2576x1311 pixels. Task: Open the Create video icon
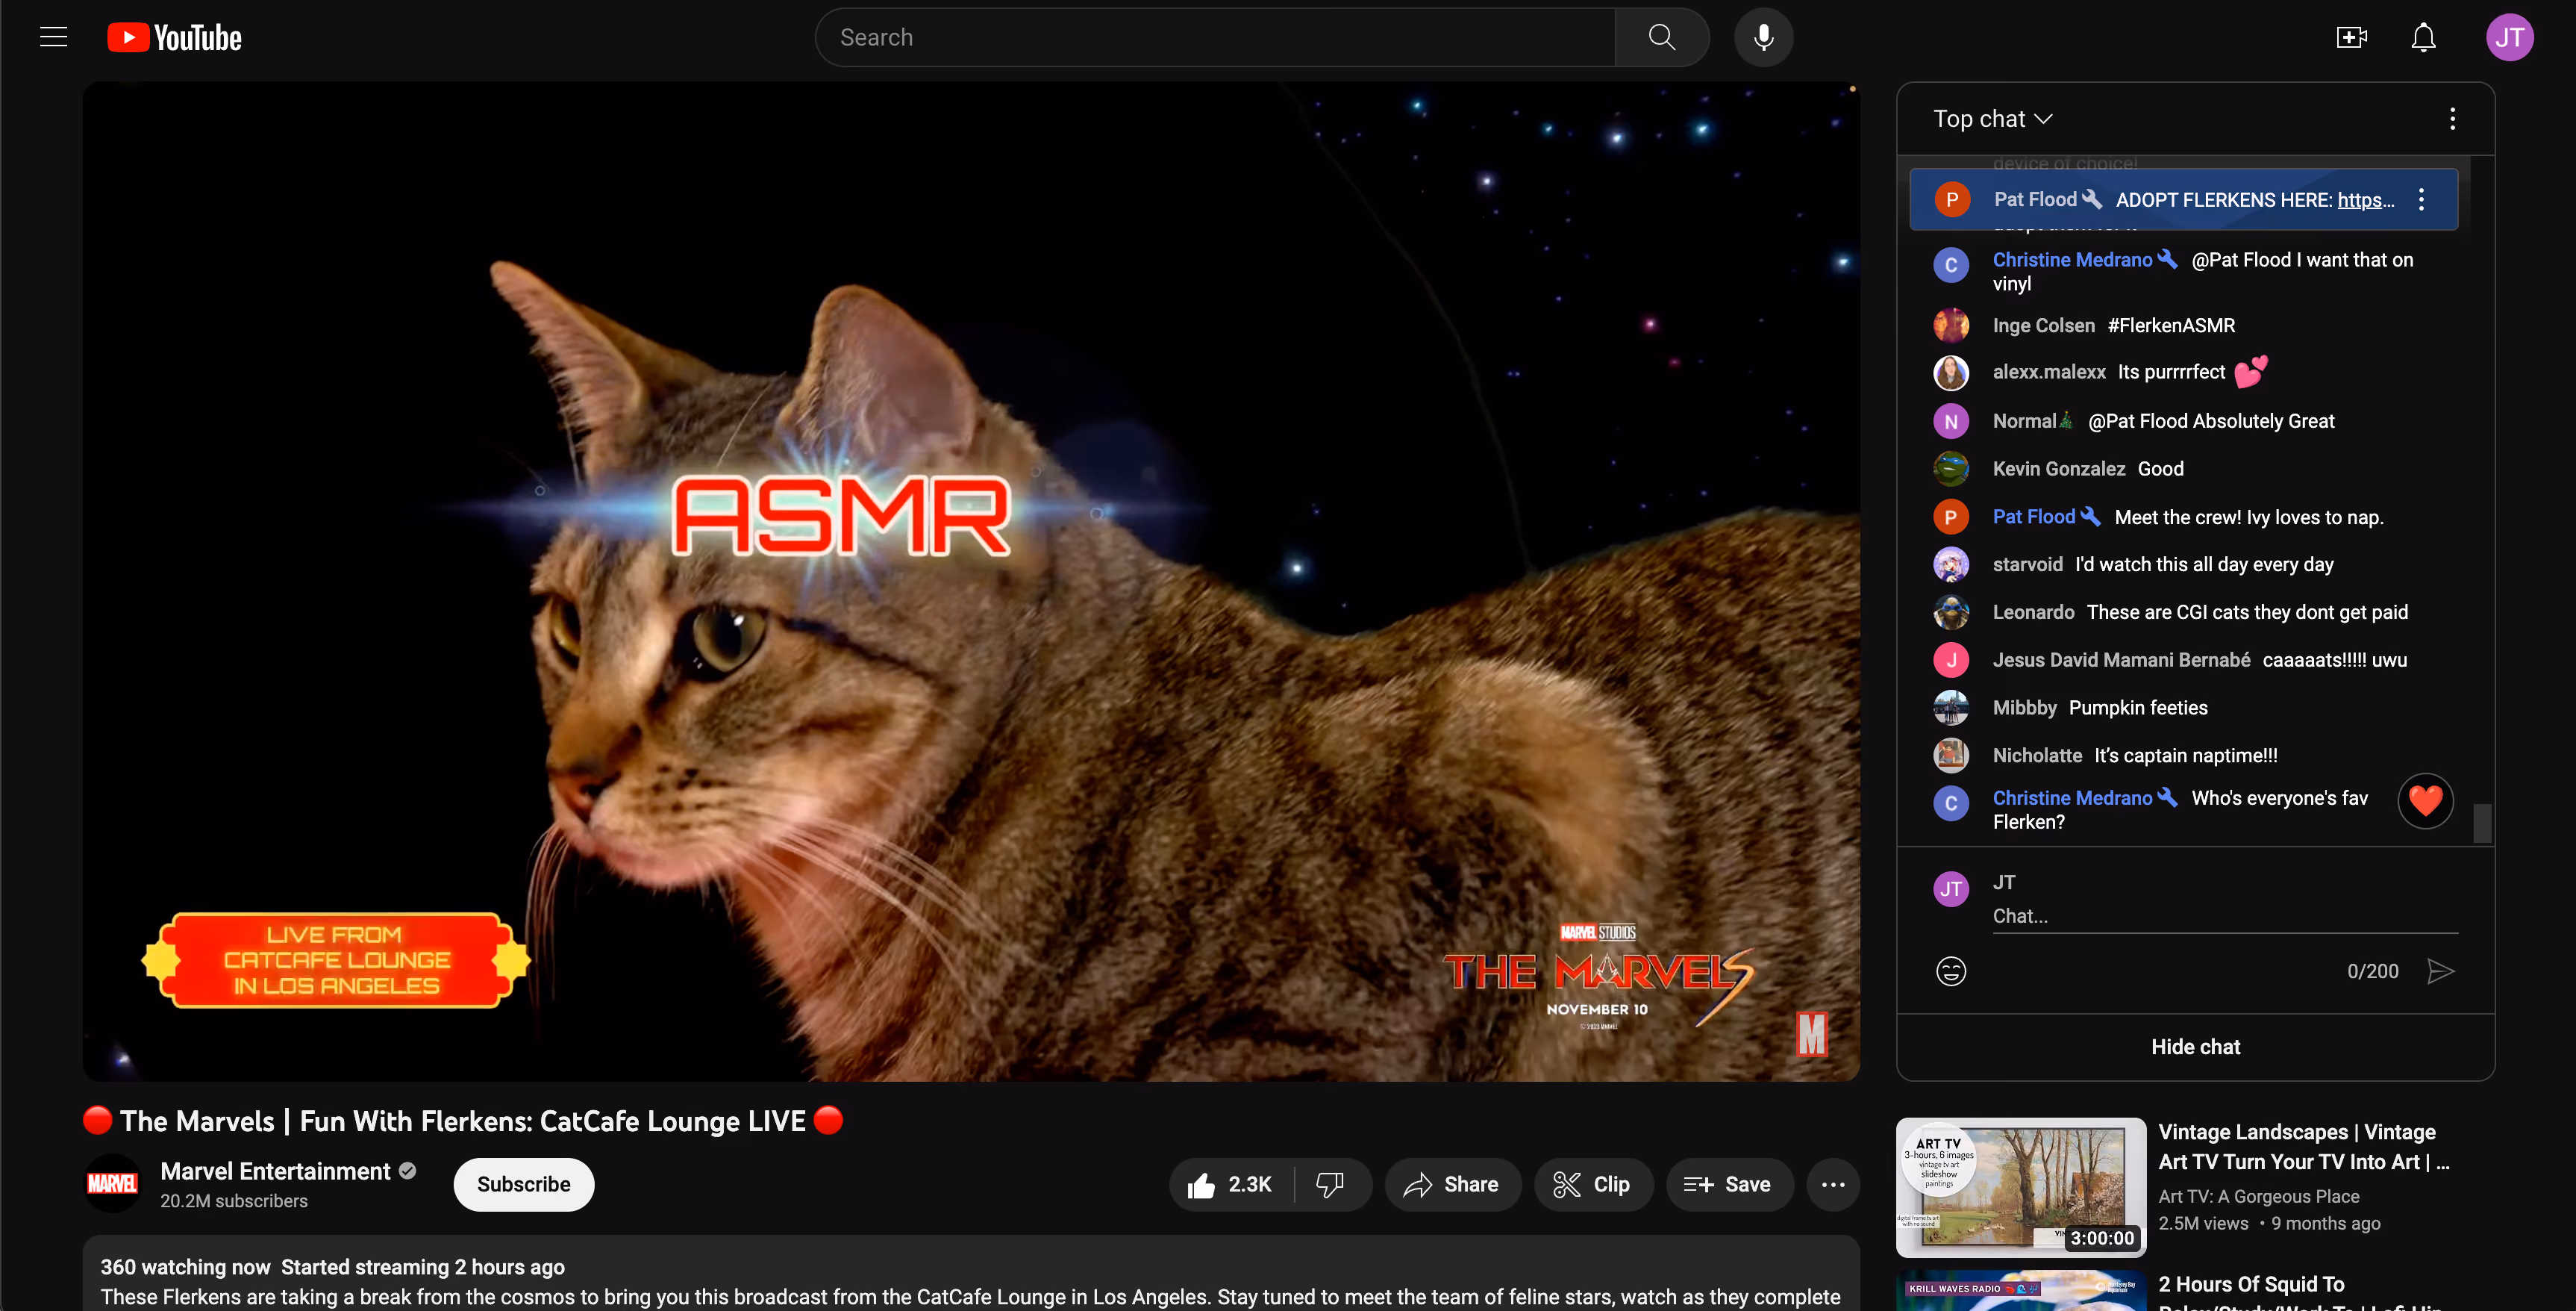2351,38
